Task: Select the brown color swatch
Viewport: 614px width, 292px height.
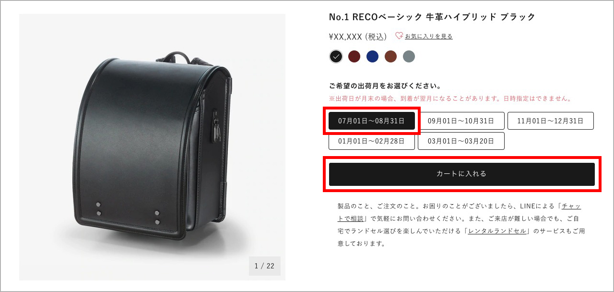Action: click(390, 56)
